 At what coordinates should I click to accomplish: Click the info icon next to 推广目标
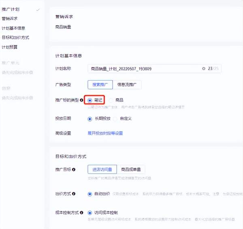pyautogui.click(x=74, y=169)
